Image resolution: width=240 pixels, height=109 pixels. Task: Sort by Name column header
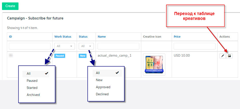coord(102,37)
